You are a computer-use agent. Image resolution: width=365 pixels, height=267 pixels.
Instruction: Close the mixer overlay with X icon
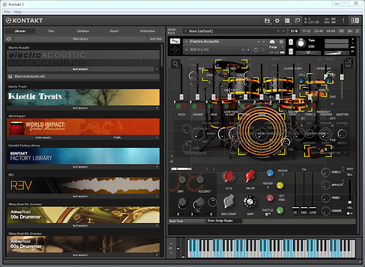(350, 62)
